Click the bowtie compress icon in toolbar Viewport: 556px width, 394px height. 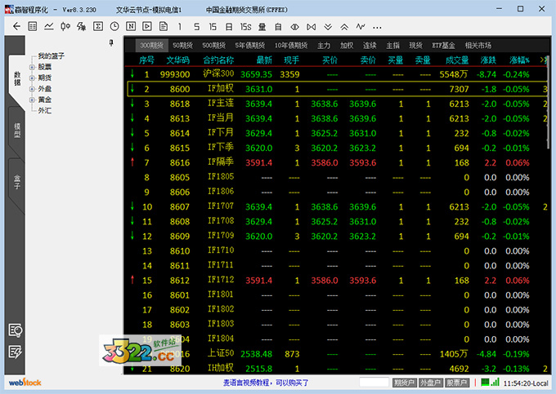pos(311,27)
